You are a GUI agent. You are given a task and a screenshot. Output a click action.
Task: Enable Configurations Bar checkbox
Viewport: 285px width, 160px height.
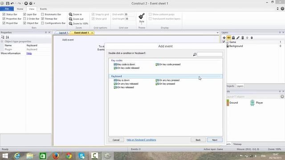[x=43, y=23]
